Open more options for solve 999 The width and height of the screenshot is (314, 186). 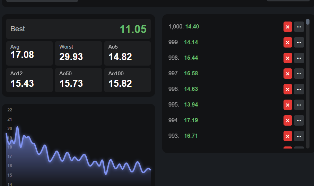click(x=299, y=42)
